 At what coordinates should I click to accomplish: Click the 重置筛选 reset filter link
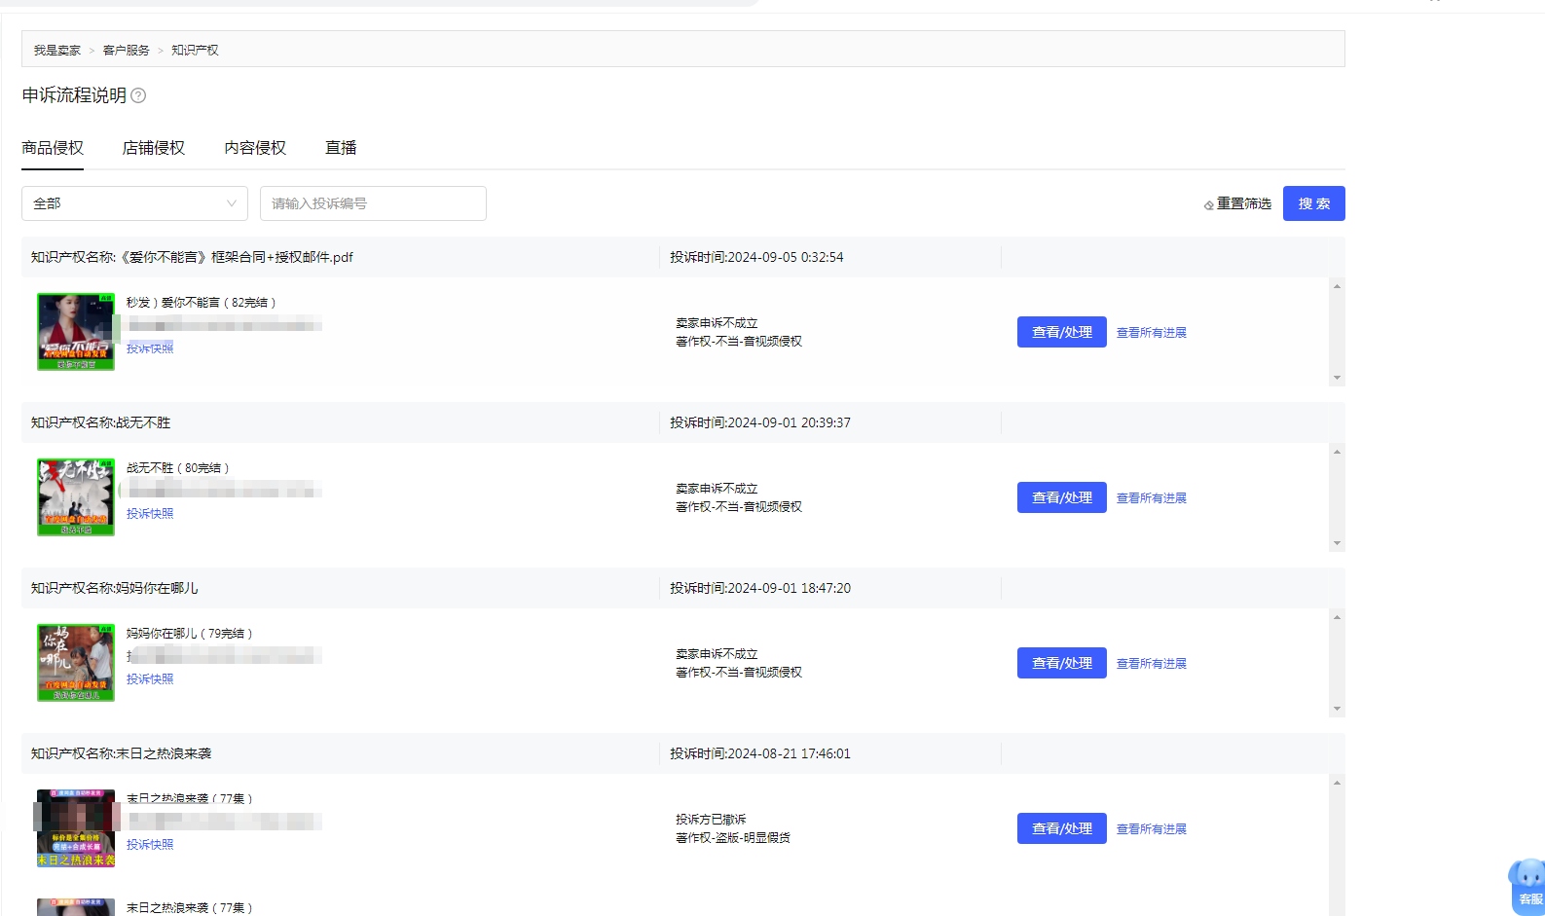pos(1244,203)
